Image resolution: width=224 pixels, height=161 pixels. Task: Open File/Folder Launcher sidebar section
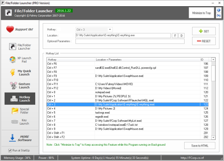(x=20, y=47)
